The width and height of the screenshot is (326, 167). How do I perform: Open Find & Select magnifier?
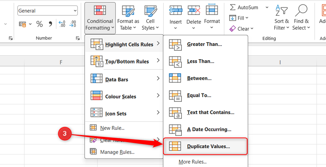pyautogui.click(x=301, y=10)
